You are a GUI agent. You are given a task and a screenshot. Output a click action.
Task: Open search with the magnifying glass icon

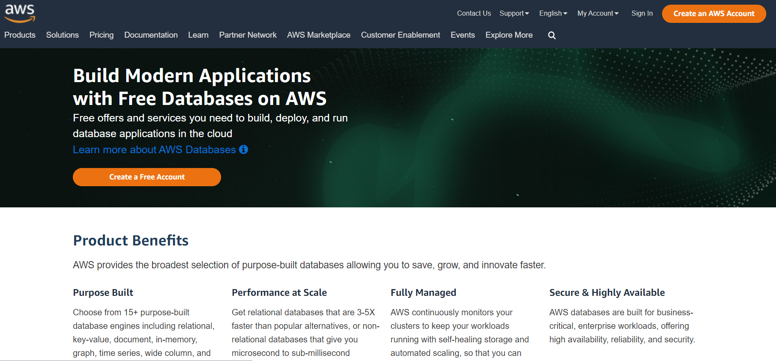(x=552, y=36)
